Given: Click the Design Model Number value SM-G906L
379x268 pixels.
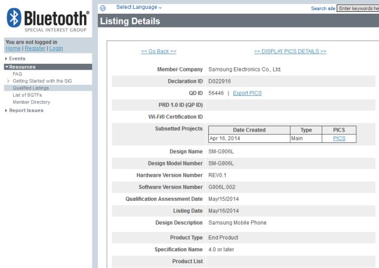Looking at the screenshot, I should (221, 164).
